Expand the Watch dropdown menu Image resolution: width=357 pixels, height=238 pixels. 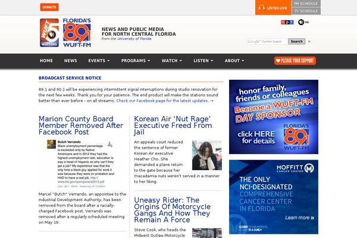172,61
